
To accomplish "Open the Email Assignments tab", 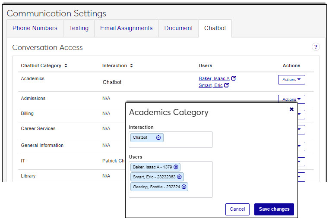I will pyautogui.click(x=126, y=28).
